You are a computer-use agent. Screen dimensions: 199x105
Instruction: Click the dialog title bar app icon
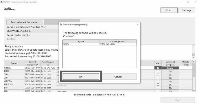(x=61, y=25)
